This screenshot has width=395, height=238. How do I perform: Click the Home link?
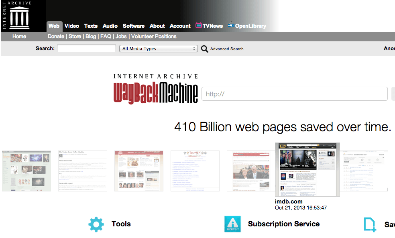[19, 36]
